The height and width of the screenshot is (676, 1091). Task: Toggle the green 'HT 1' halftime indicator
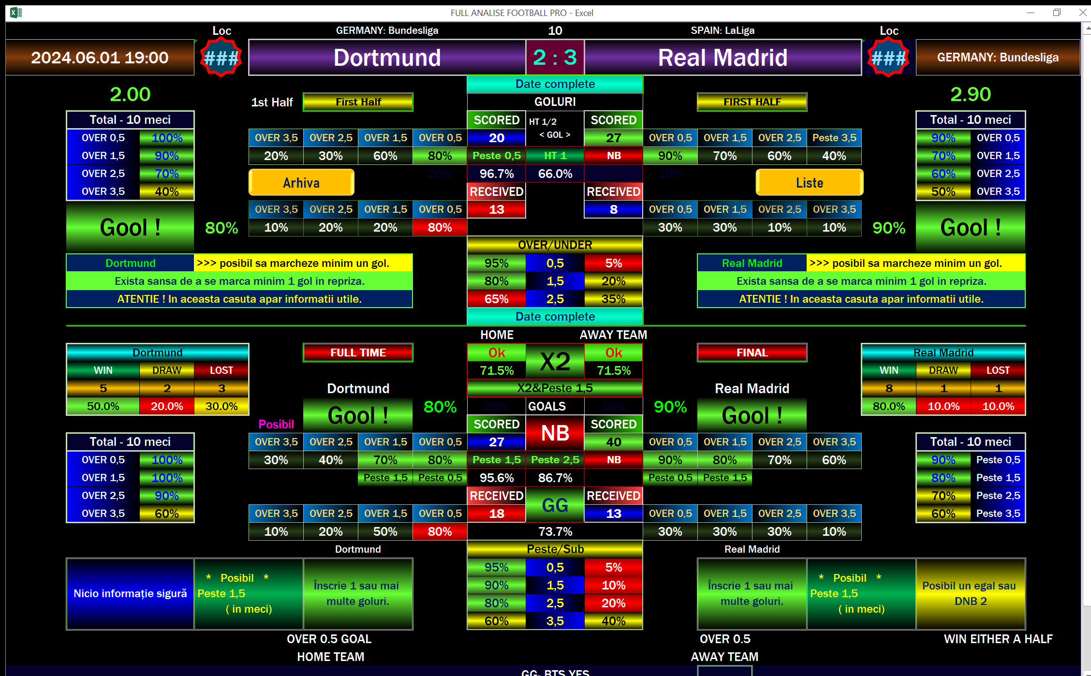(x=554, y=155)
